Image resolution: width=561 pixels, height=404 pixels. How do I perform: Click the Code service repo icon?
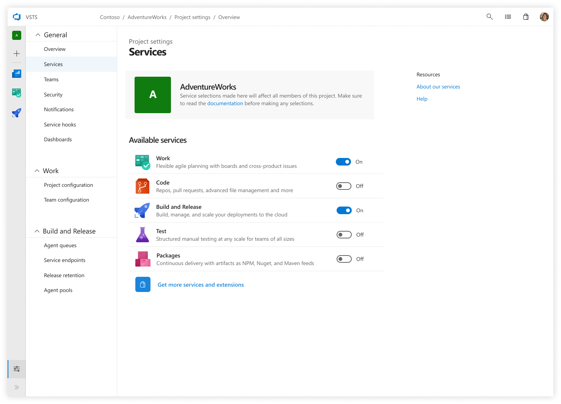pyautogui.click(x=143, y=186)
